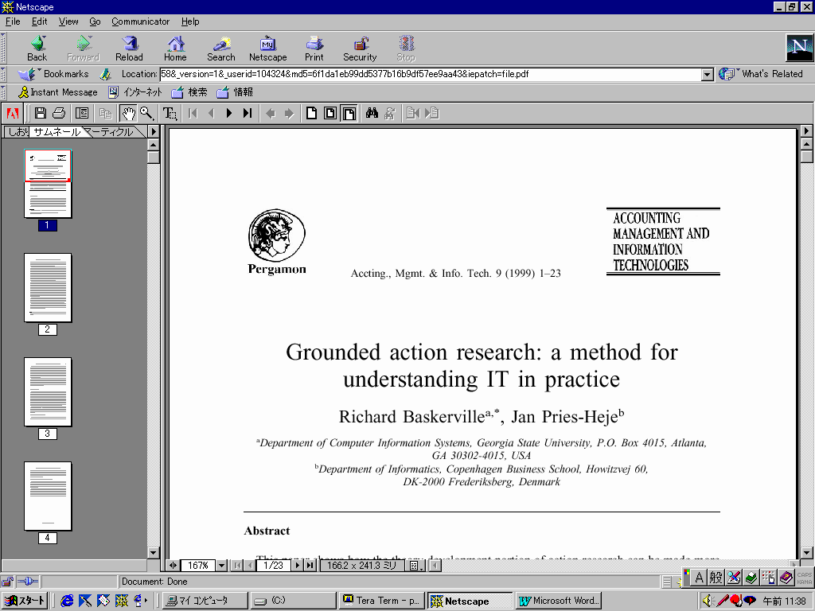The image size is (815, 611).
Task: Open the Windows スタート Start button
Action: coord(25,601)
